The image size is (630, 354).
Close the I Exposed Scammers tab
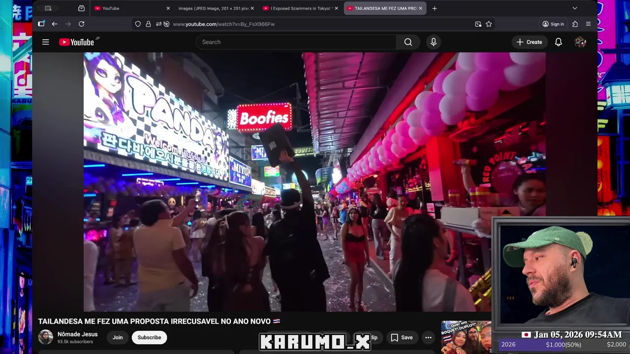337,8
